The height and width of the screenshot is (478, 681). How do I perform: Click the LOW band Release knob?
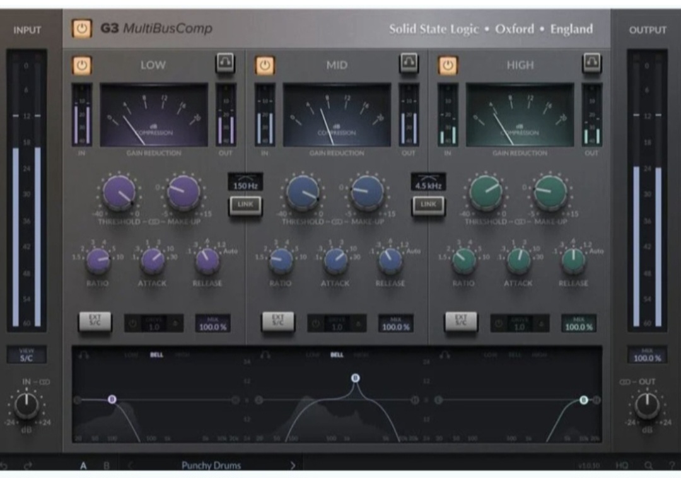[x=207, y=260]
